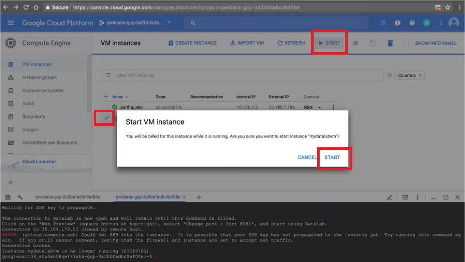
Task: Click the Zone cell us-central1-b
Action: pos(169,107)
